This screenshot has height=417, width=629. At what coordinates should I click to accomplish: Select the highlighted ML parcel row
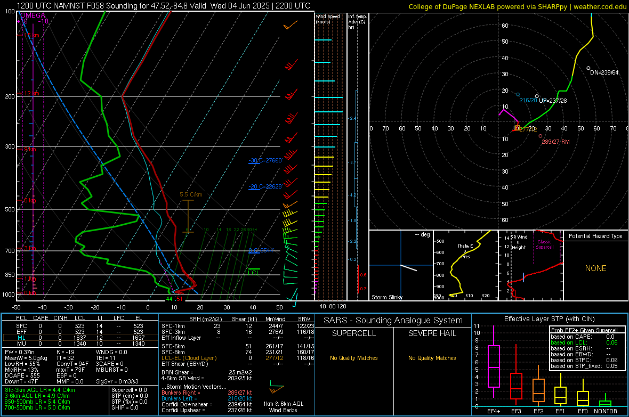pos(80,338)
